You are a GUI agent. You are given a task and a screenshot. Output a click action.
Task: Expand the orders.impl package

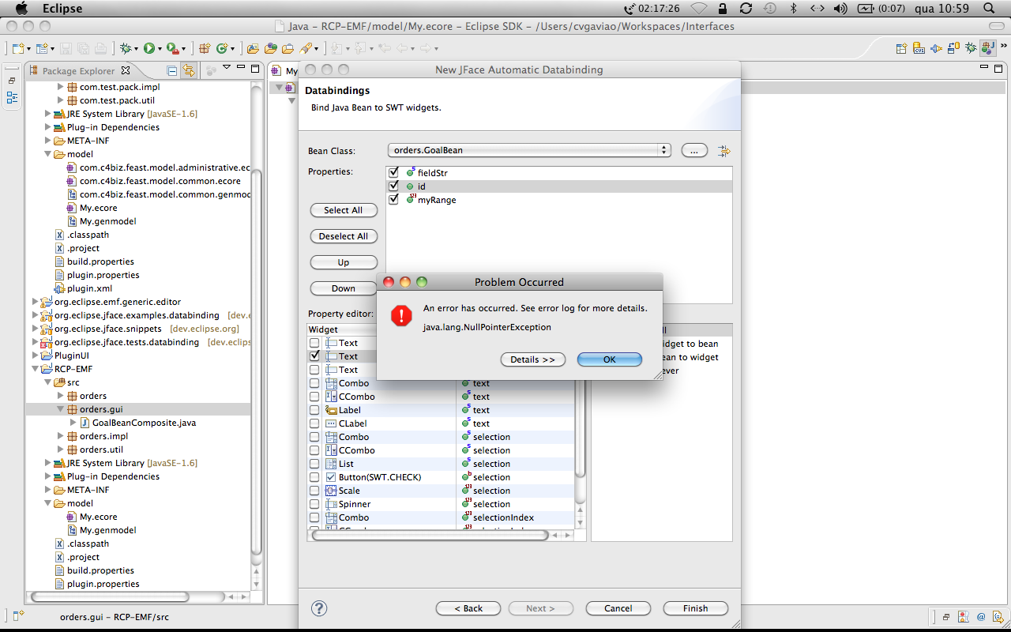(60, 436)
